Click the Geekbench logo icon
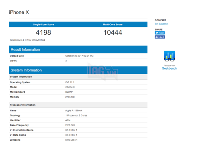This screenshot has width=205, height=144. pyautogui.click(x=170, y=56)
